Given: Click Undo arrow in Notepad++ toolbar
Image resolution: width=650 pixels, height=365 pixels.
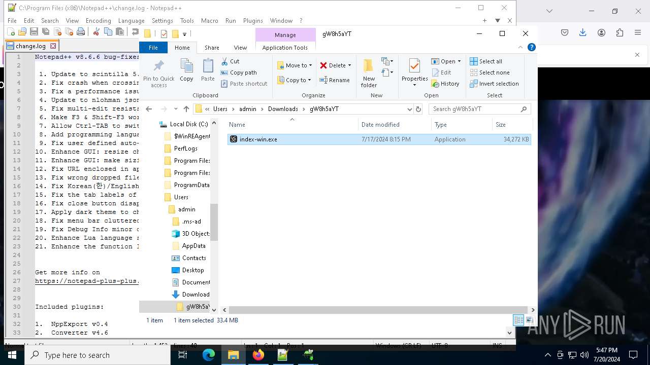Looking at the screenshot, I should pos(135,32).
